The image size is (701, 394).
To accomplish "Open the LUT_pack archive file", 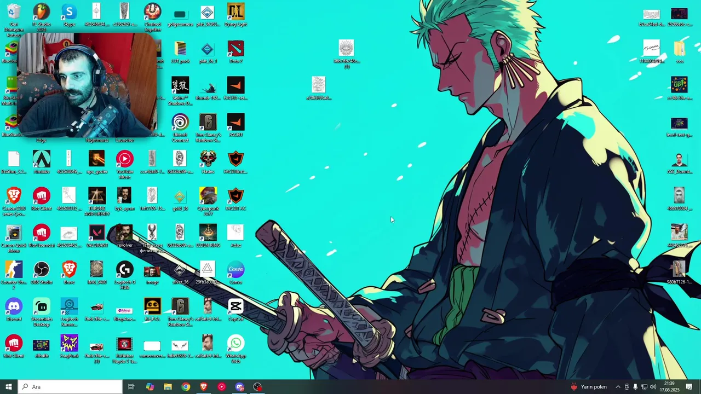I will 180,52.
